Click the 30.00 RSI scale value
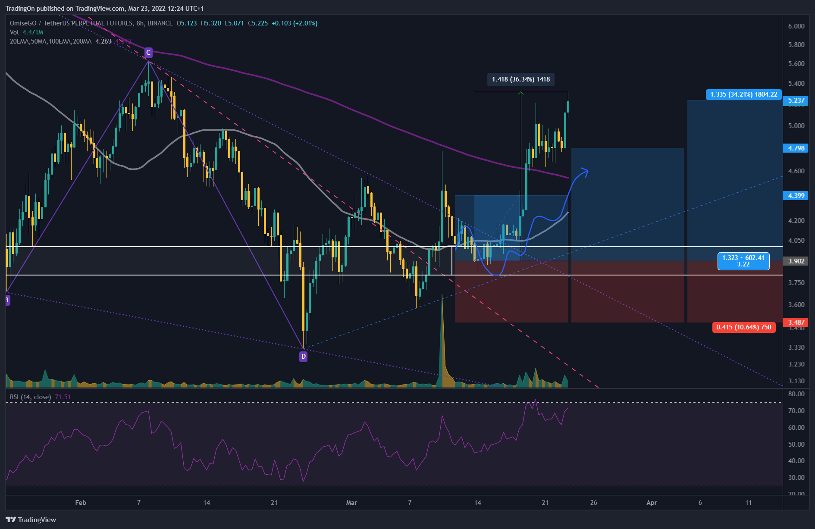Image resolution: width=815 pixels, height=529 pixels. coord(796,478)
